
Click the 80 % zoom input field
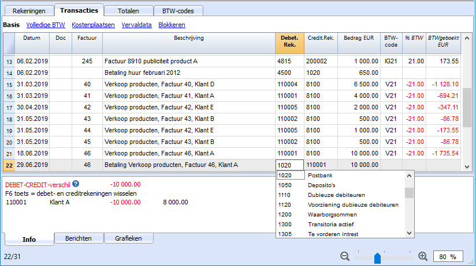point(448,257)
